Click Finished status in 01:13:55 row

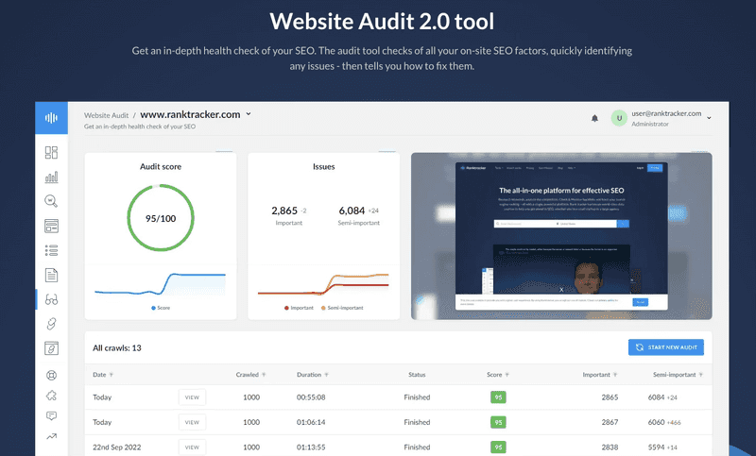[417, 448]
